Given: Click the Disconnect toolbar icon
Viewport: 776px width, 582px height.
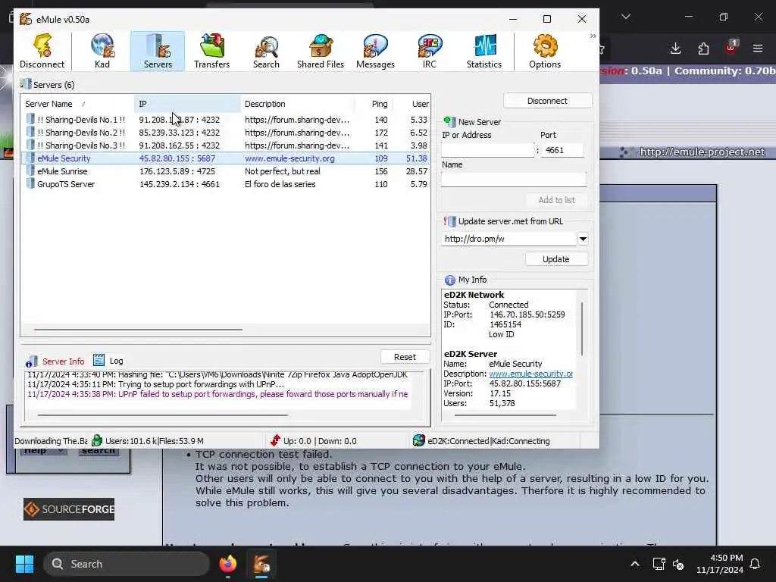Looking at the screenshot, I should point(42,51).
